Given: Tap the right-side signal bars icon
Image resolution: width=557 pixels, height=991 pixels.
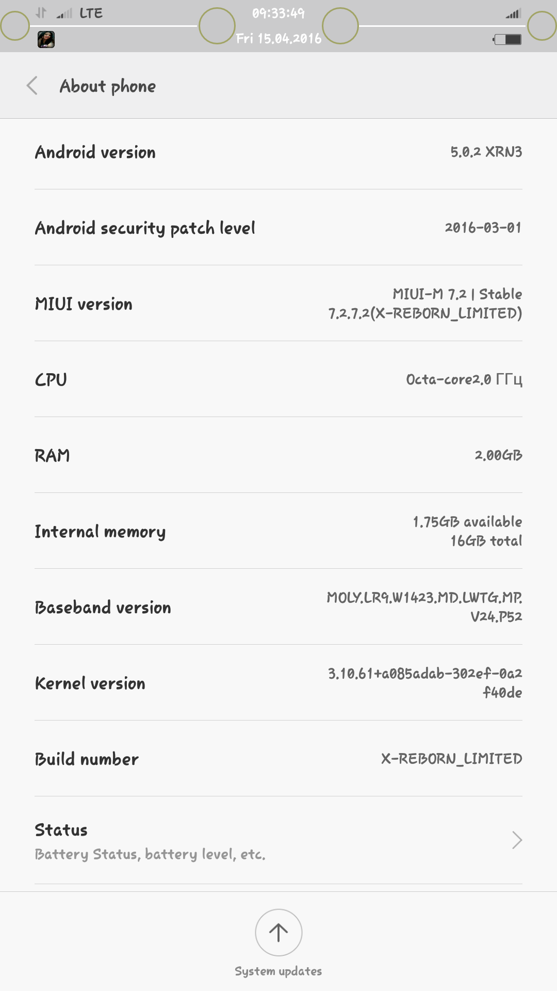Looking at the screenshot, I should pyautogui.click(x=514, y=13).
